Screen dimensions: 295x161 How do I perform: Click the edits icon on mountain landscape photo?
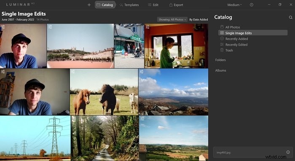(142, 72)
